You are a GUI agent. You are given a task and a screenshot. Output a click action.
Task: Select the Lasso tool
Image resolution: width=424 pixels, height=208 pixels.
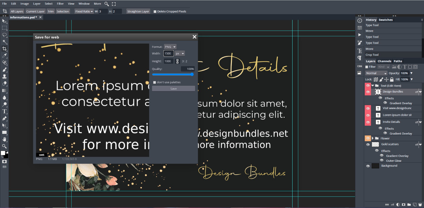point(5,35)
